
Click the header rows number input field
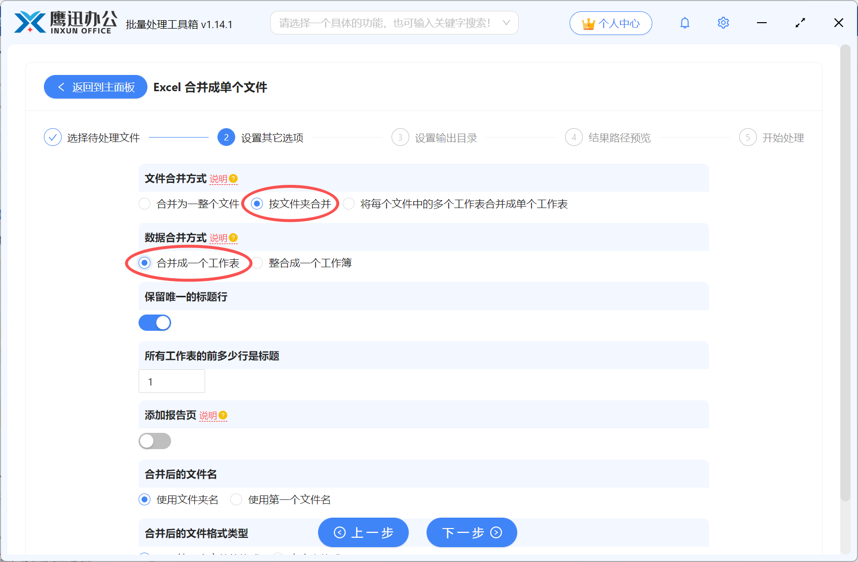tap(171, 381)
